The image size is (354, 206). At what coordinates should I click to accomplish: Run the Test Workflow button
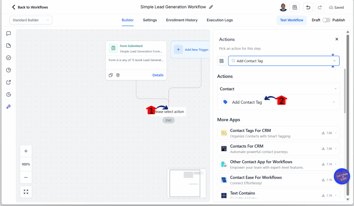click(x=291, y=20)
